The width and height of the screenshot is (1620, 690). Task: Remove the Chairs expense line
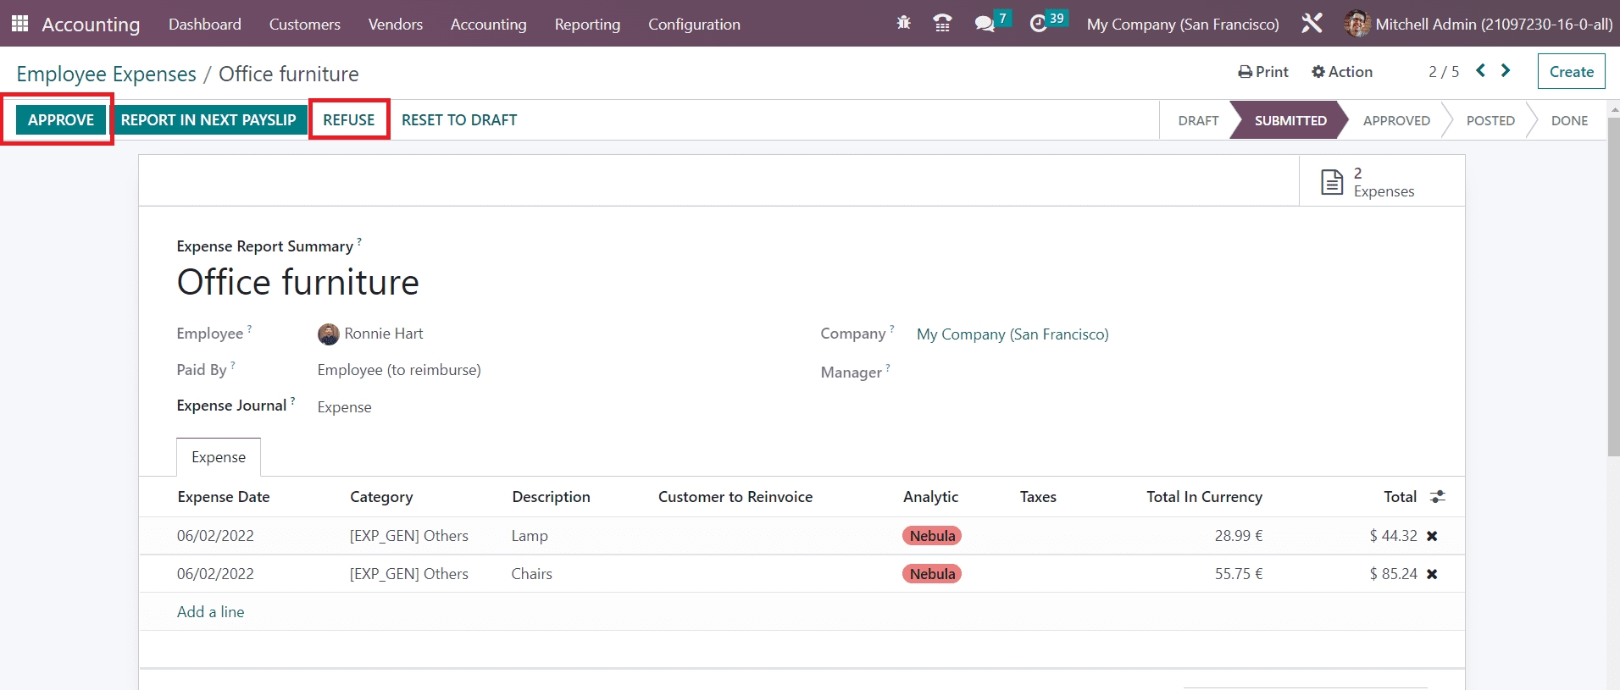(1432, 574)
